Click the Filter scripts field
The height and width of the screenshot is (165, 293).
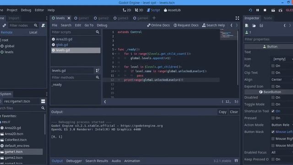tap(76, 32)
